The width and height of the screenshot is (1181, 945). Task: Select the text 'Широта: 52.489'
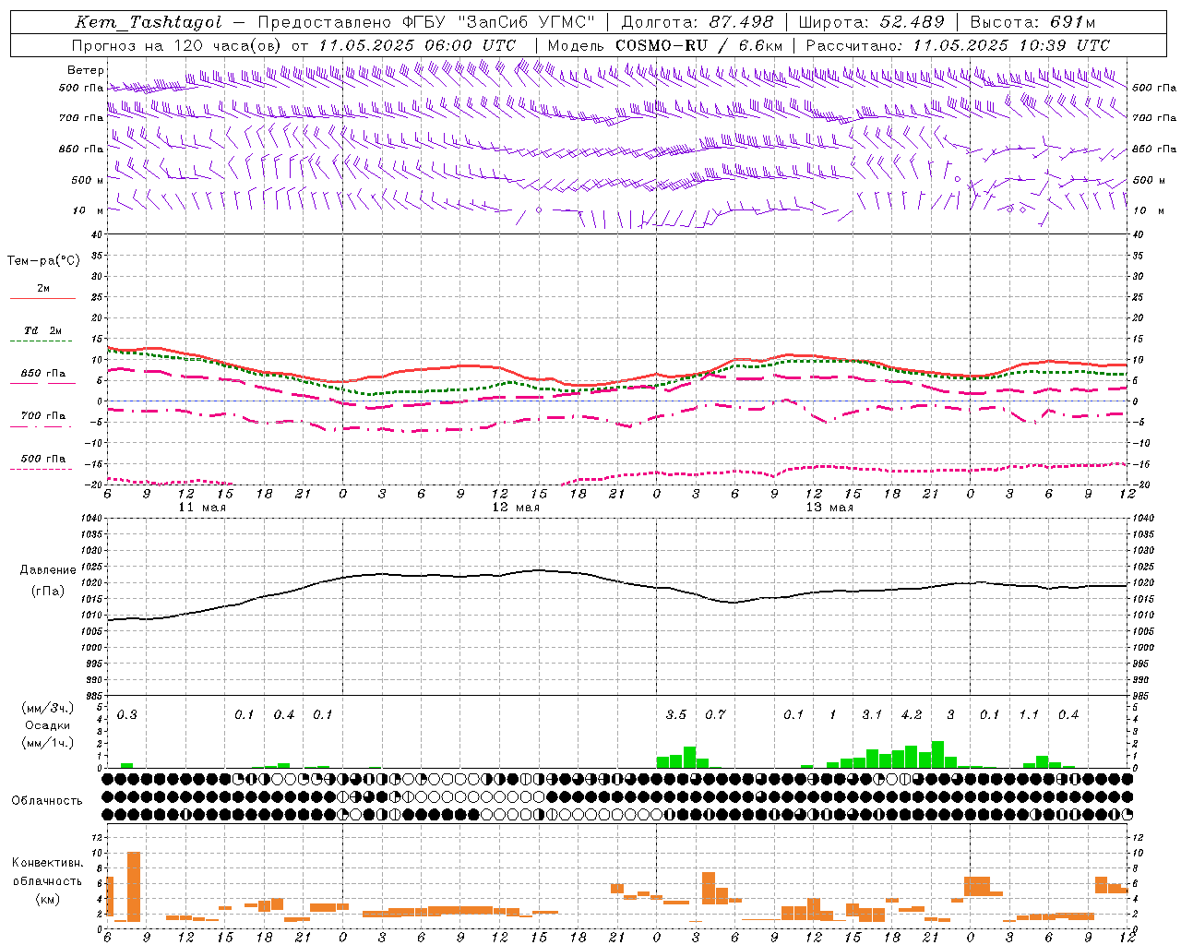pyautogui.click(x=871, y=22)
